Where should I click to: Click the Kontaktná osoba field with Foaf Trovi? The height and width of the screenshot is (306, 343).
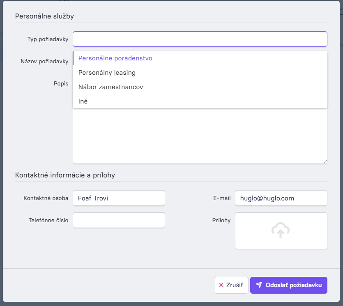pos(119,198)
